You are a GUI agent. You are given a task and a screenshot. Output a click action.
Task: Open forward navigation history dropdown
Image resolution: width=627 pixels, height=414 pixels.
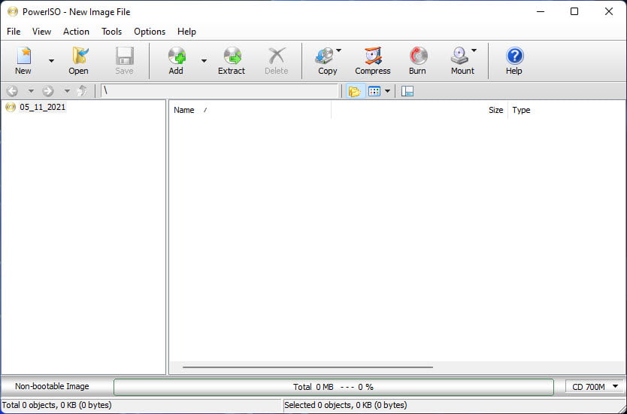[x=67, y=91]
